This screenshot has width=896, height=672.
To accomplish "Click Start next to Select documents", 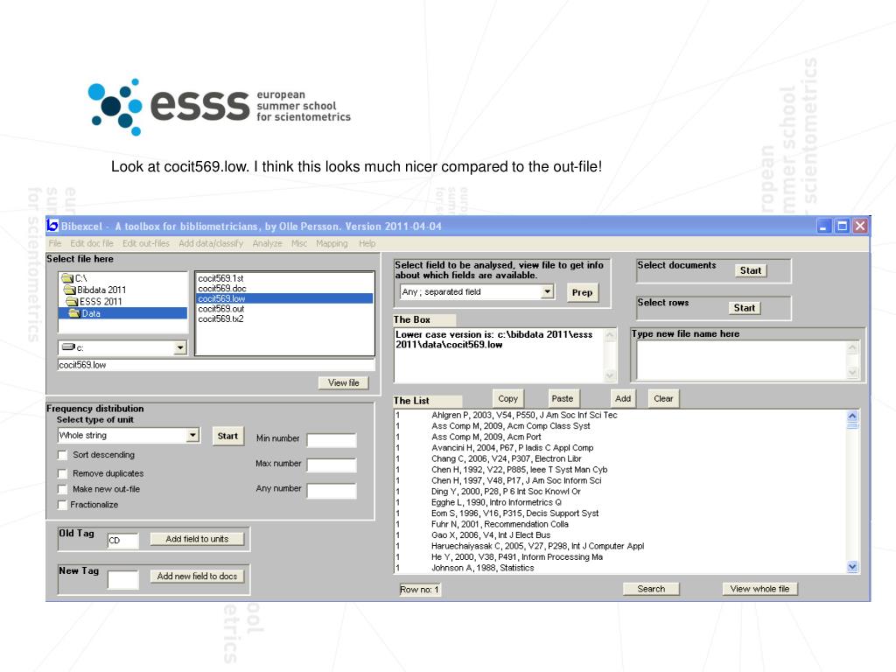I will 750,270.
